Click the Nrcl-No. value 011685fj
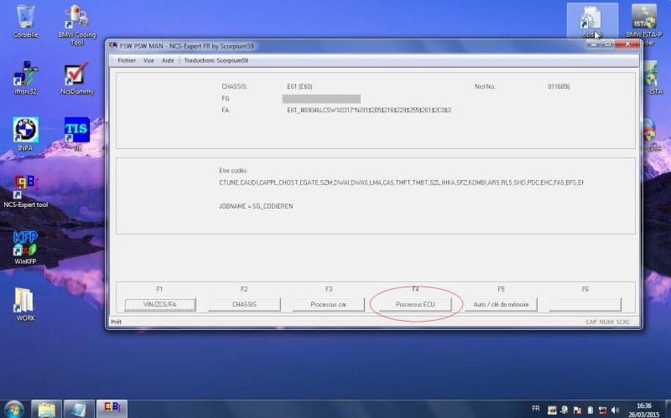Viewport: 671px width, 418px height. pyautogui.click(x=559, y=86)
